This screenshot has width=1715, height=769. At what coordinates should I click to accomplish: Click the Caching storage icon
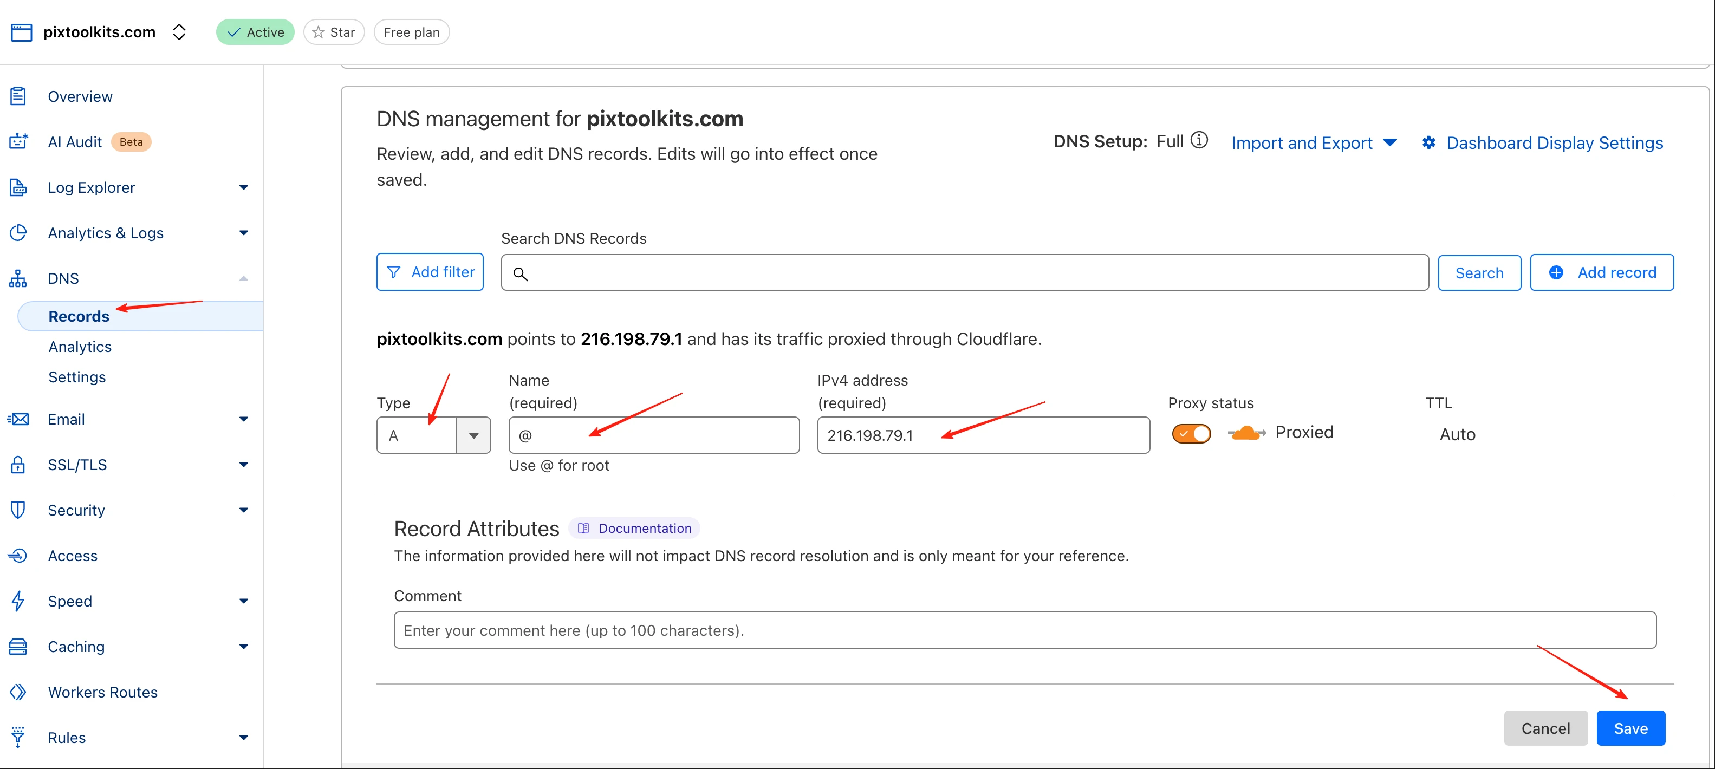[18, 647]
